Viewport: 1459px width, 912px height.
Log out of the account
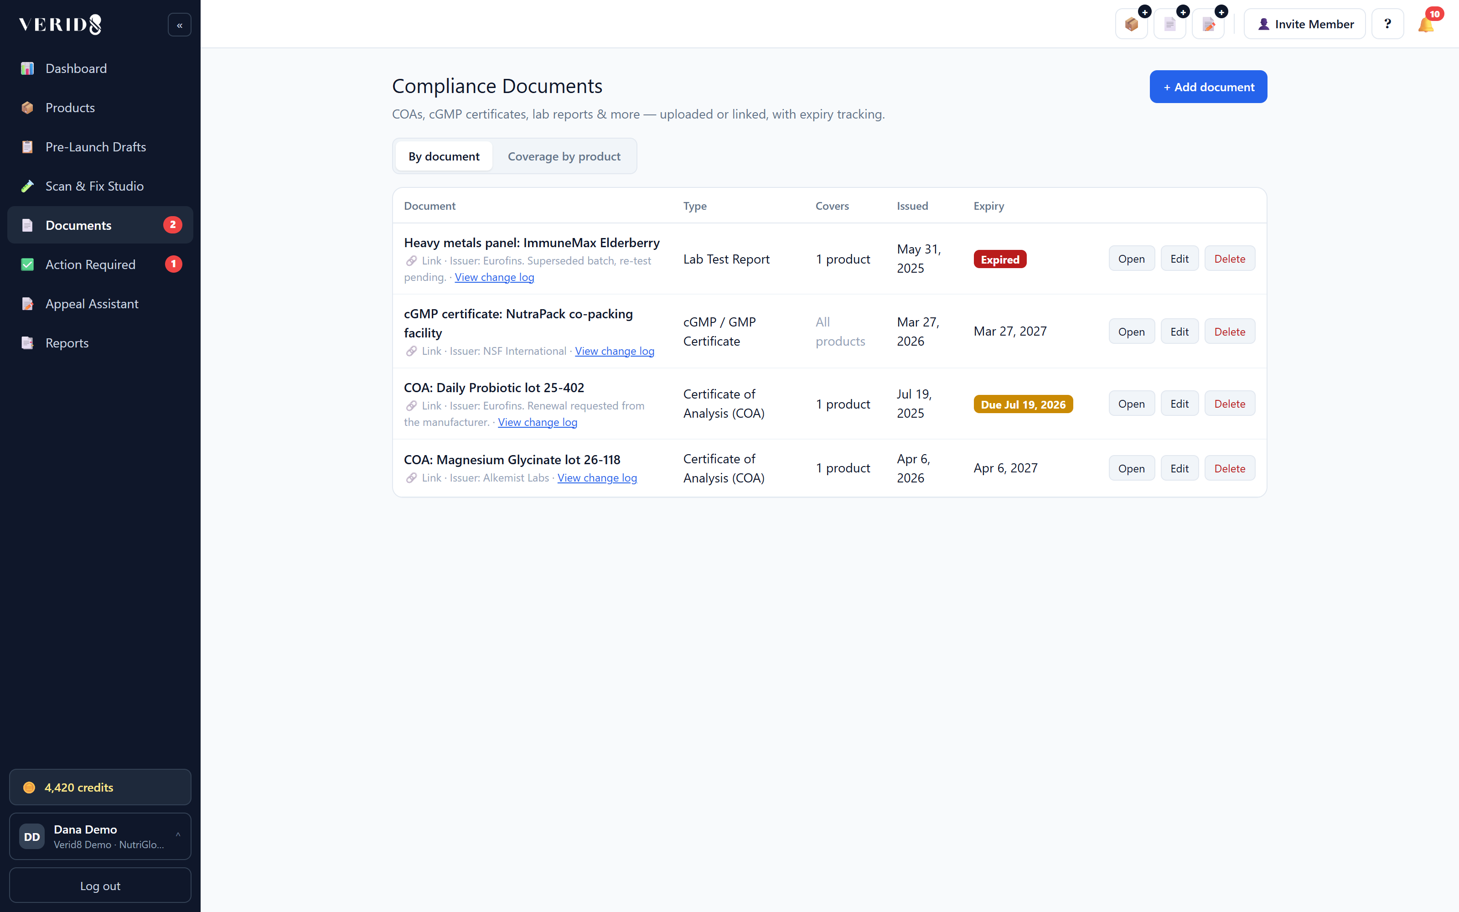100,886
